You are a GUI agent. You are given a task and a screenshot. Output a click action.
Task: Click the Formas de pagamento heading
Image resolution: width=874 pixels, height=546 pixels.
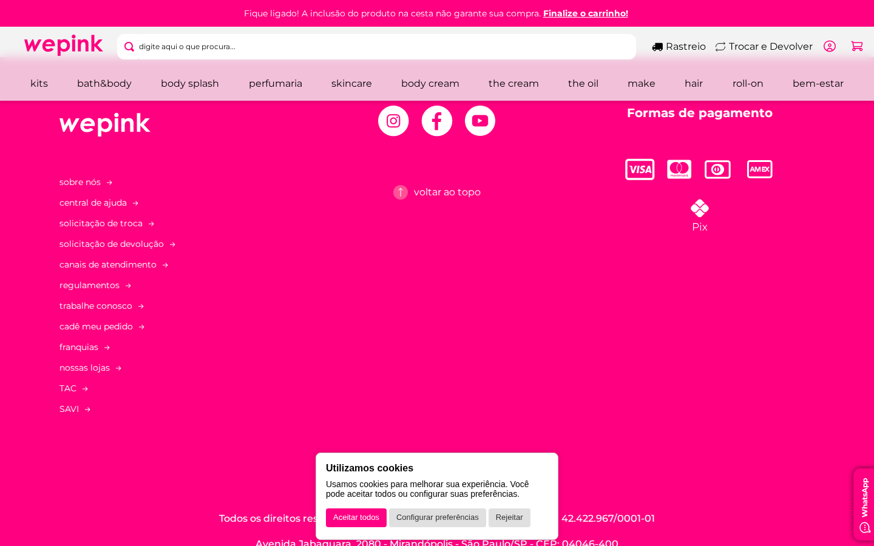pos(700,113)
